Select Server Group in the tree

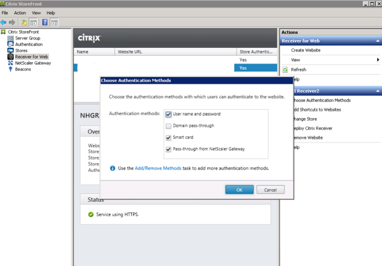[28, 38]
